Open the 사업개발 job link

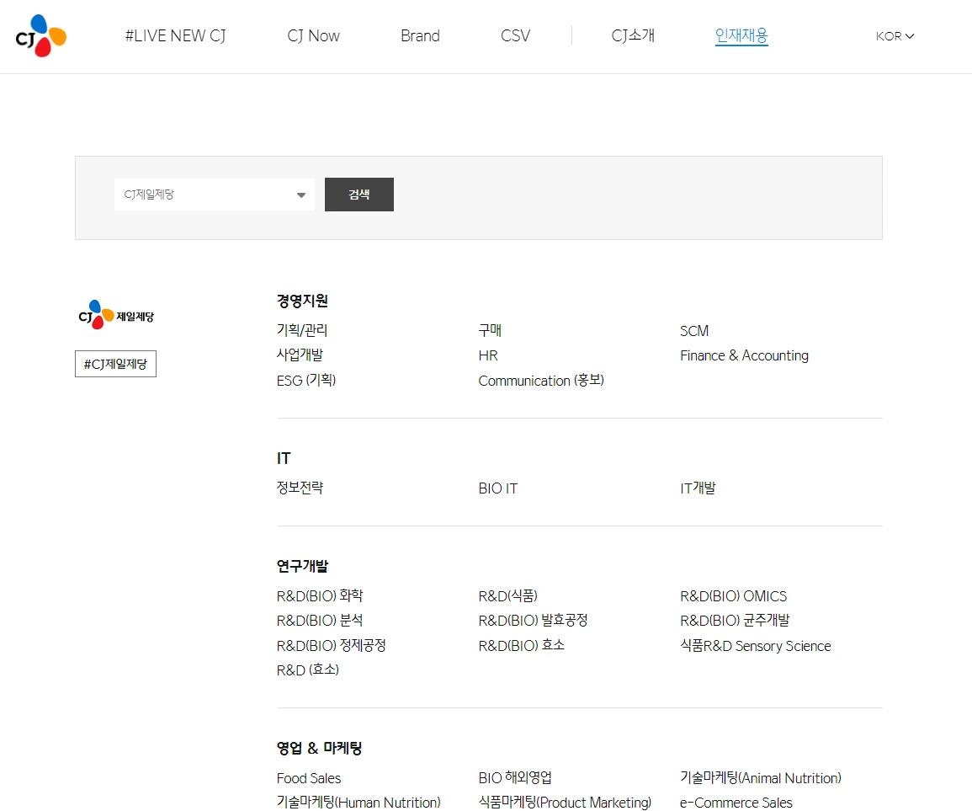pos(300,355)
